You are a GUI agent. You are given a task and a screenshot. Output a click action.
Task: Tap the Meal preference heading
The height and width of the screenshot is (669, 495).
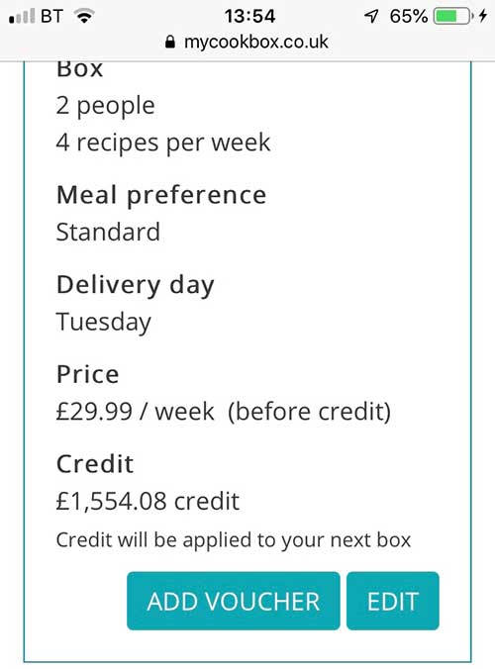point(161,196)
